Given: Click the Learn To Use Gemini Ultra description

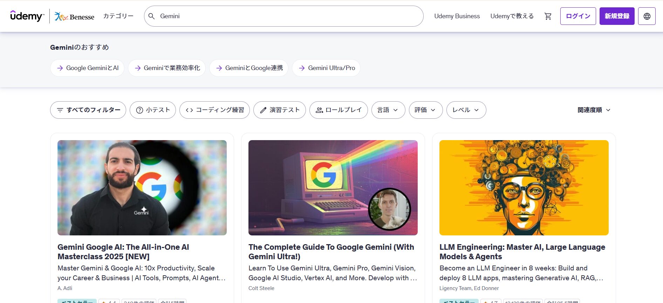Looking at the screenshot, I should click(333, 273).
